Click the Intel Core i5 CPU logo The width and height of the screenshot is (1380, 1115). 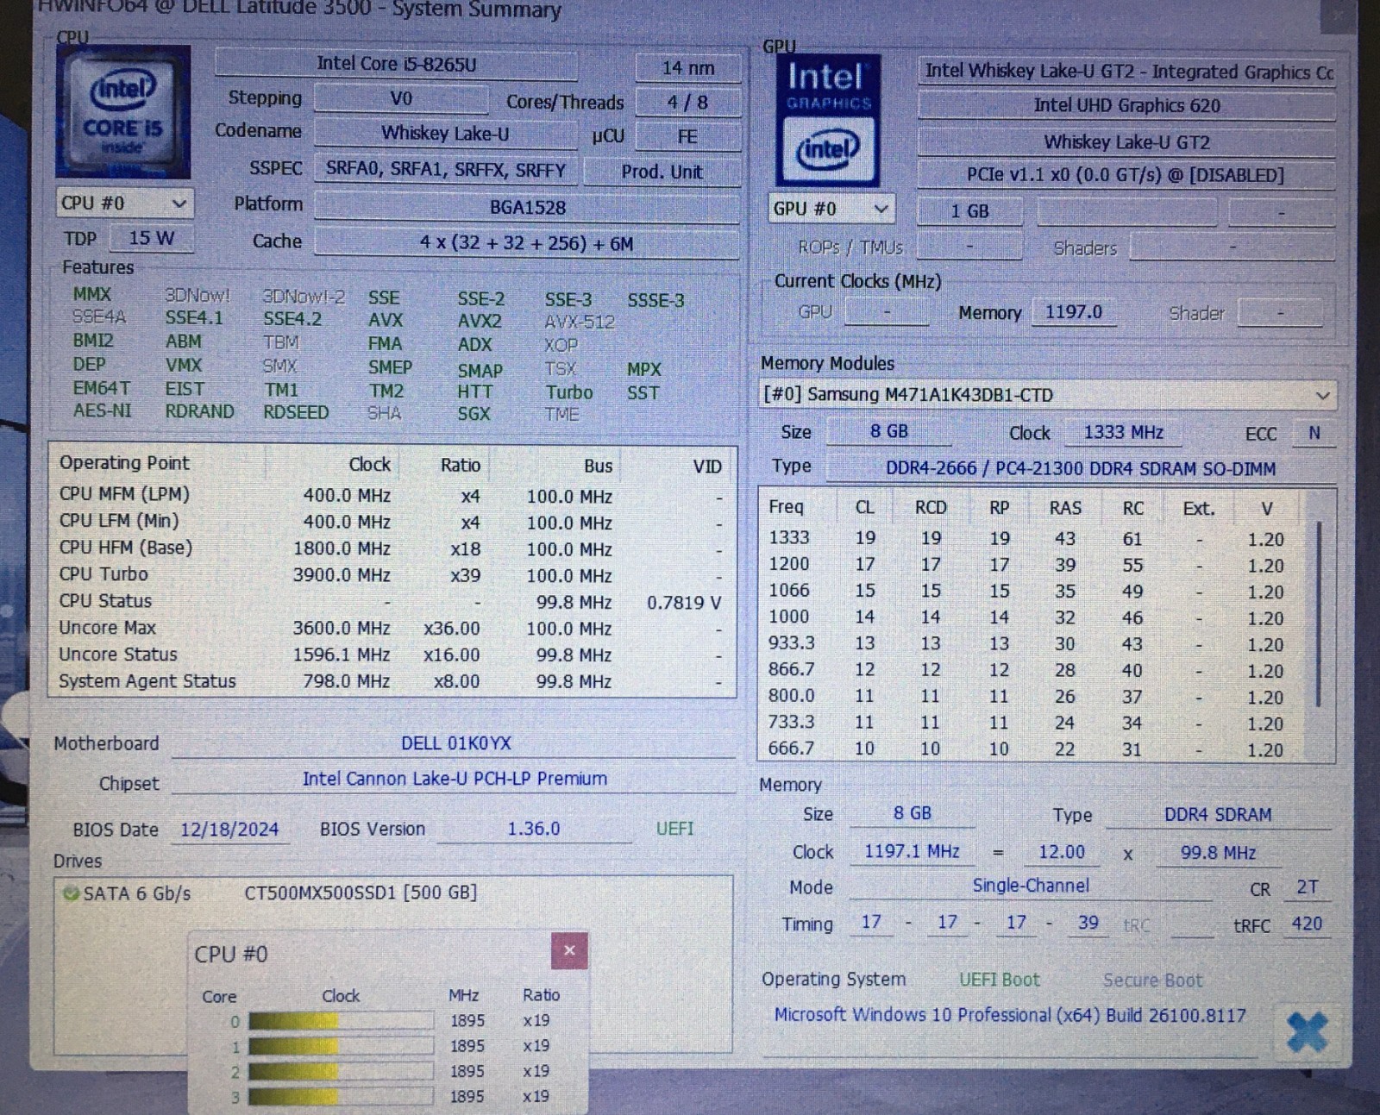click(x=122, y=111)
